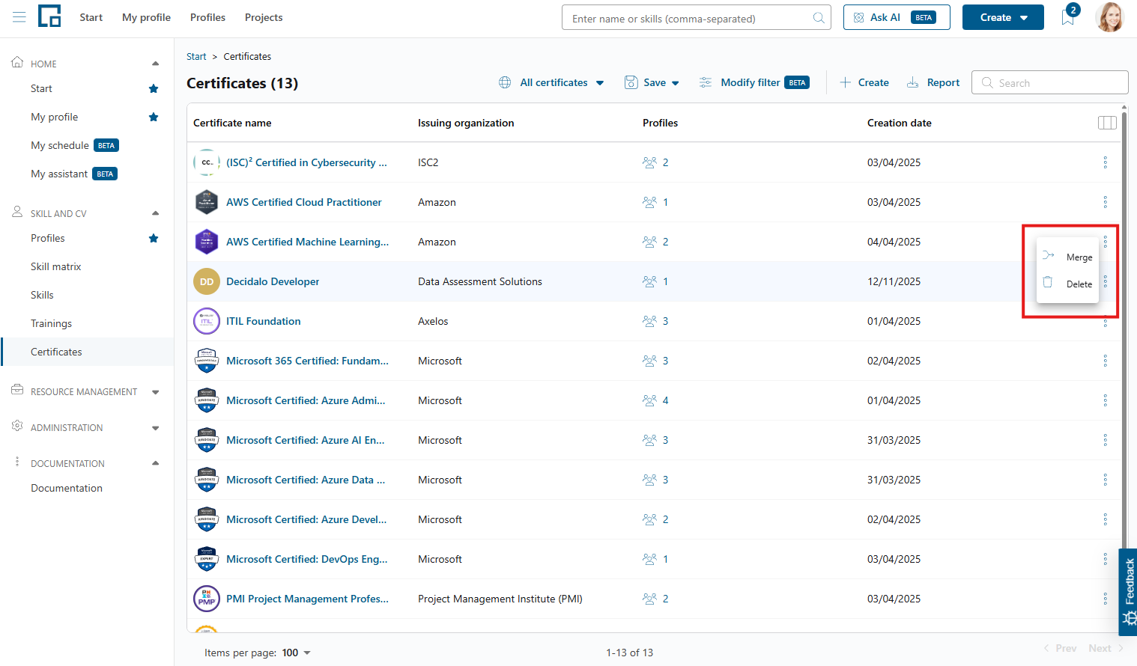The image size is (1137, 666).
Task: Click the column chooser icon
Action: coord(1107,123)
